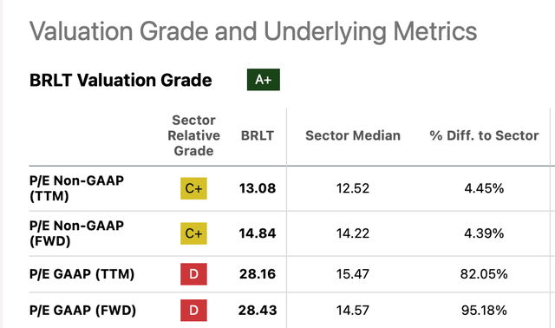The image size is (555, 328).
Task: Click the BRLT value 13.08
Action: 258,188
